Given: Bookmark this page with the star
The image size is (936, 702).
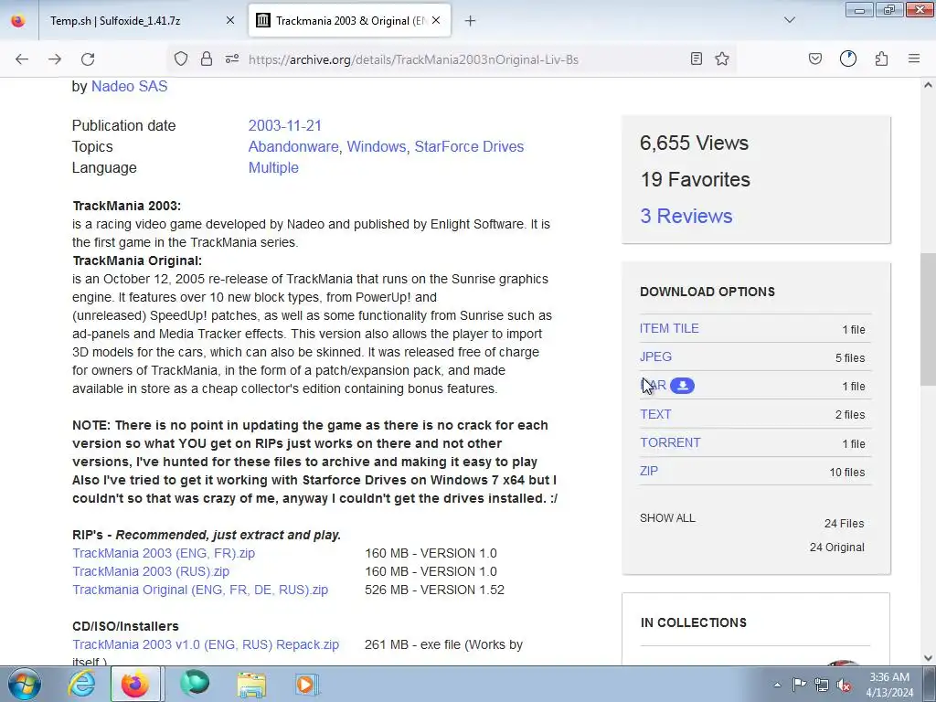Looking at the screenshot, I should coord(722,58).
